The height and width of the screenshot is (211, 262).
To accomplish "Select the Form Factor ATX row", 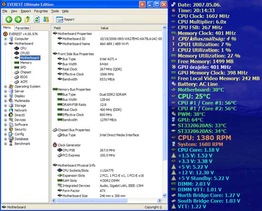I will click(107, 191).
